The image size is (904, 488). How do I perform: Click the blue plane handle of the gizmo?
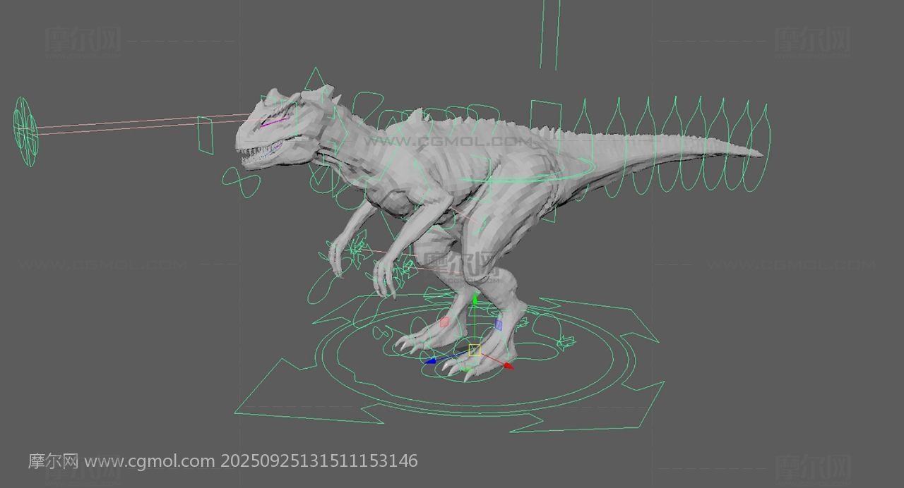[x=498, y=325]
